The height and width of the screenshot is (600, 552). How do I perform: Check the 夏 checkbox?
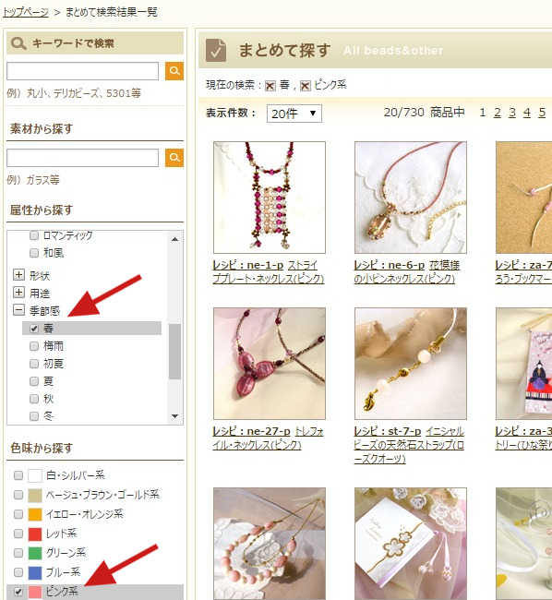point(34,381)
